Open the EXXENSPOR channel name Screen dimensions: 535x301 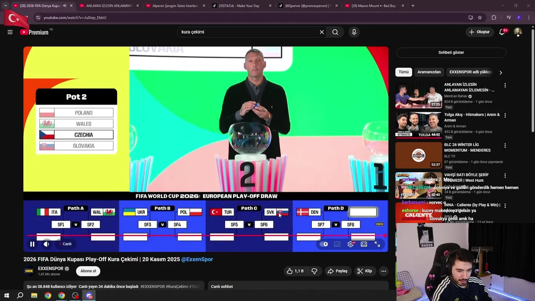51,268
